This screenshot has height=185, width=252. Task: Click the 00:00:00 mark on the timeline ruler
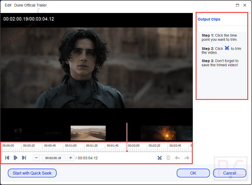8,146
